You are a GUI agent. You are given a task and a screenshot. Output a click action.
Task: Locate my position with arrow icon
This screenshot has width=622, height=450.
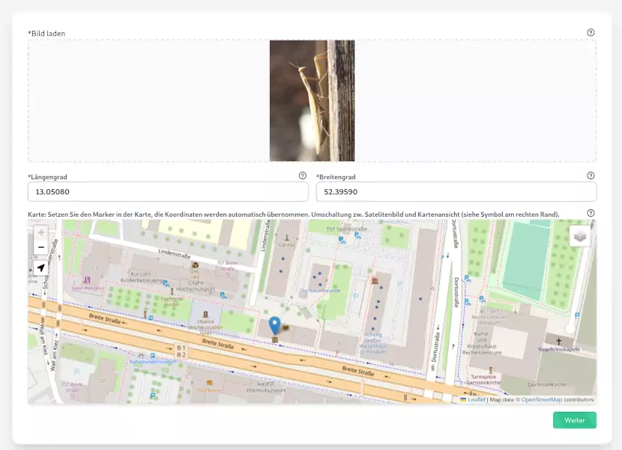pyautogui.click(x=41, y=268)
